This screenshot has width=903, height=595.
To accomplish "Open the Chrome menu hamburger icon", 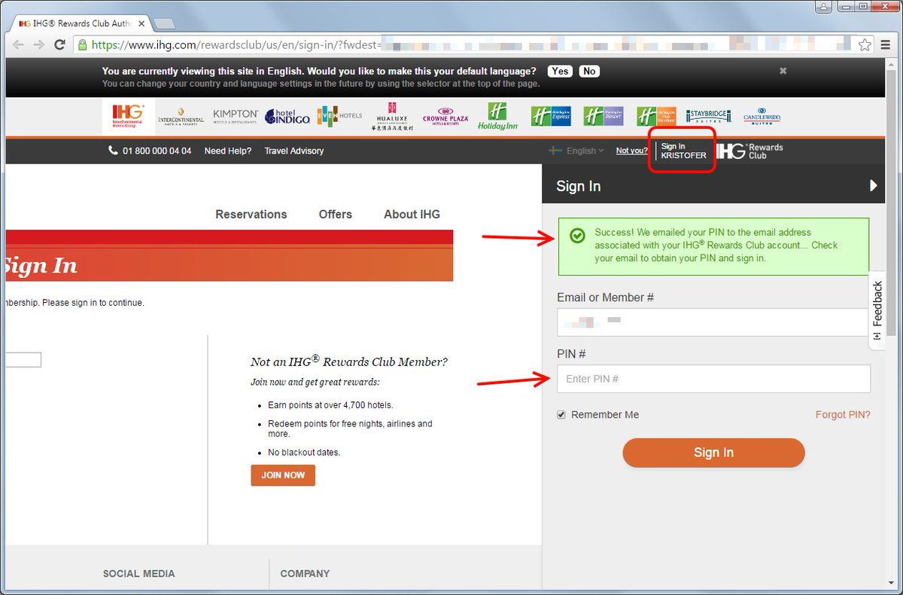I will pyautogui.click(x=885, y=45).
